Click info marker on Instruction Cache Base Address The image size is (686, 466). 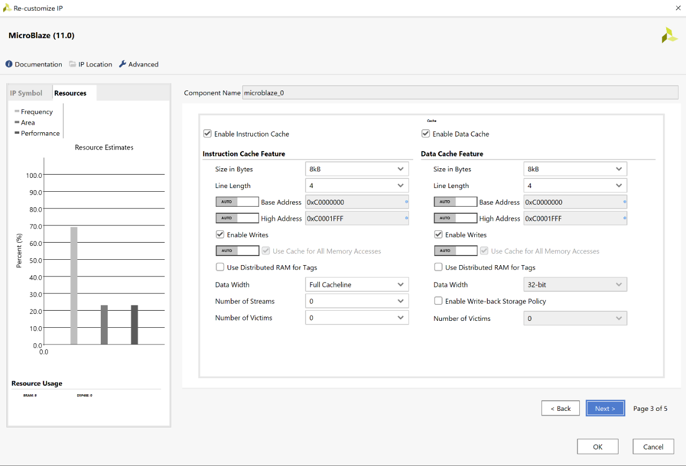point(406,202)
